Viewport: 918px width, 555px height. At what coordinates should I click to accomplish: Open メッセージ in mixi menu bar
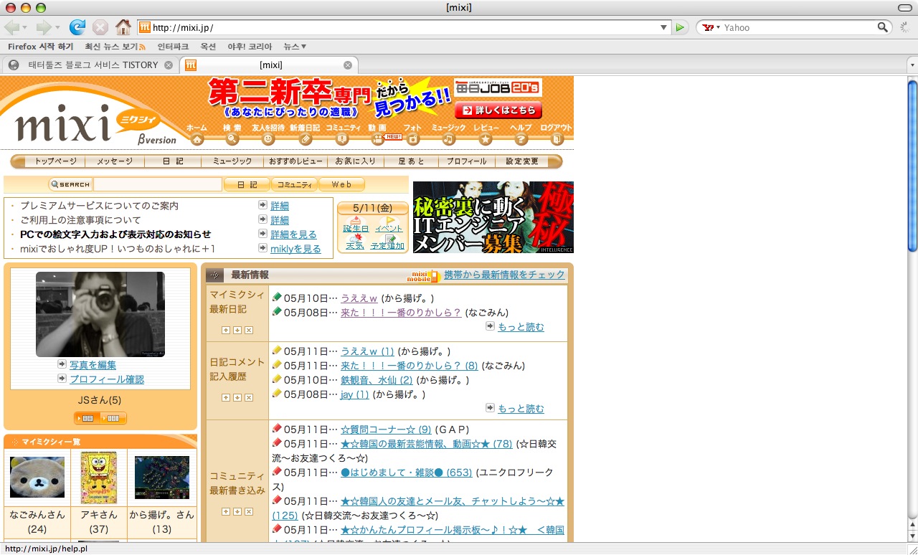tap(115, 161)
